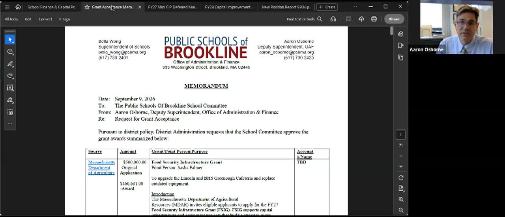Click the Create button

(x=327, y=7)
